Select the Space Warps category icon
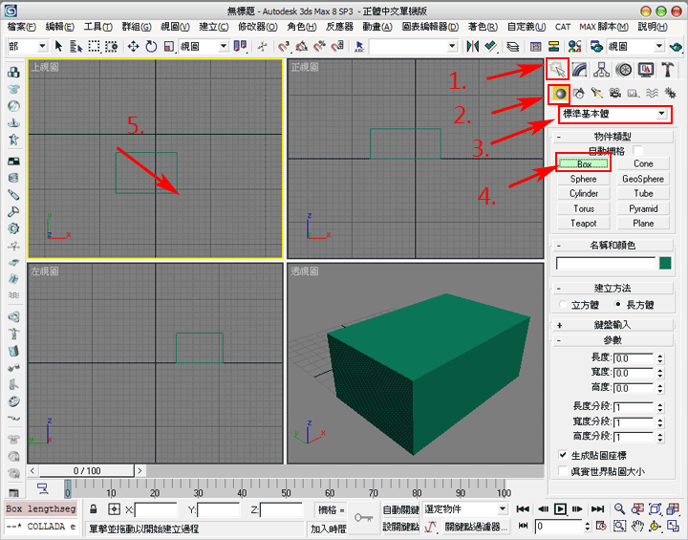 [652, 93]
